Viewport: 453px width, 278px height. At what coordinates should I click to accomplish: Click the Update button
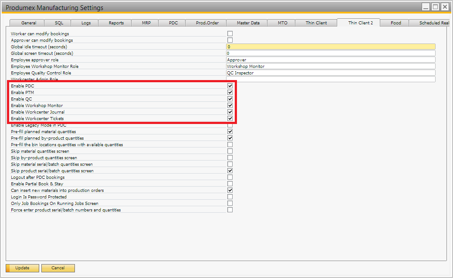pyautogui.click(x=22, y=268)
